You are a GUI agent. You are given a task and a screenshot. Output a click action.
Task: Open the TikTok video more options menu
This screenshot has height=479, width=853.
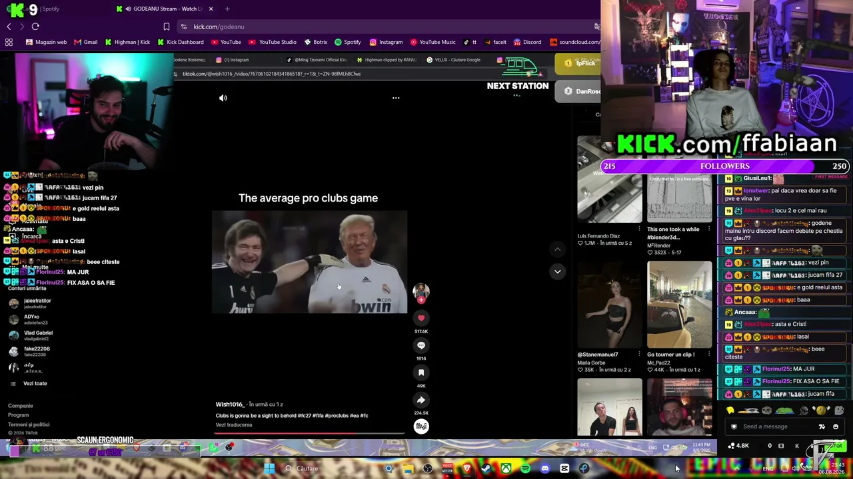(396, 98)
